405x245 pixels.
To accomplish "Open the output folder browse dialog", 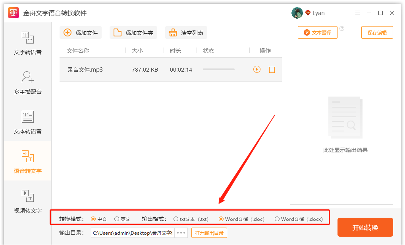I will (x=181, y=233).
